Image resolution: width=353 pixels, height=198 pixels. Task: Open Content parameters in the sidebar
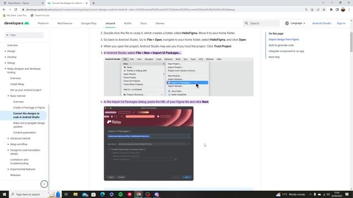(x=24, y=133)
